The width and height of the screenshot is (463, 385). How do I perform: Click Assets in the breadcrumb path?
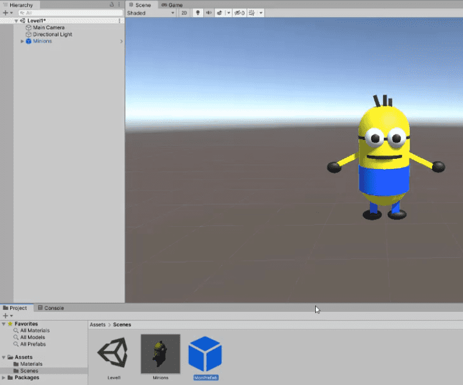point(98,324)
